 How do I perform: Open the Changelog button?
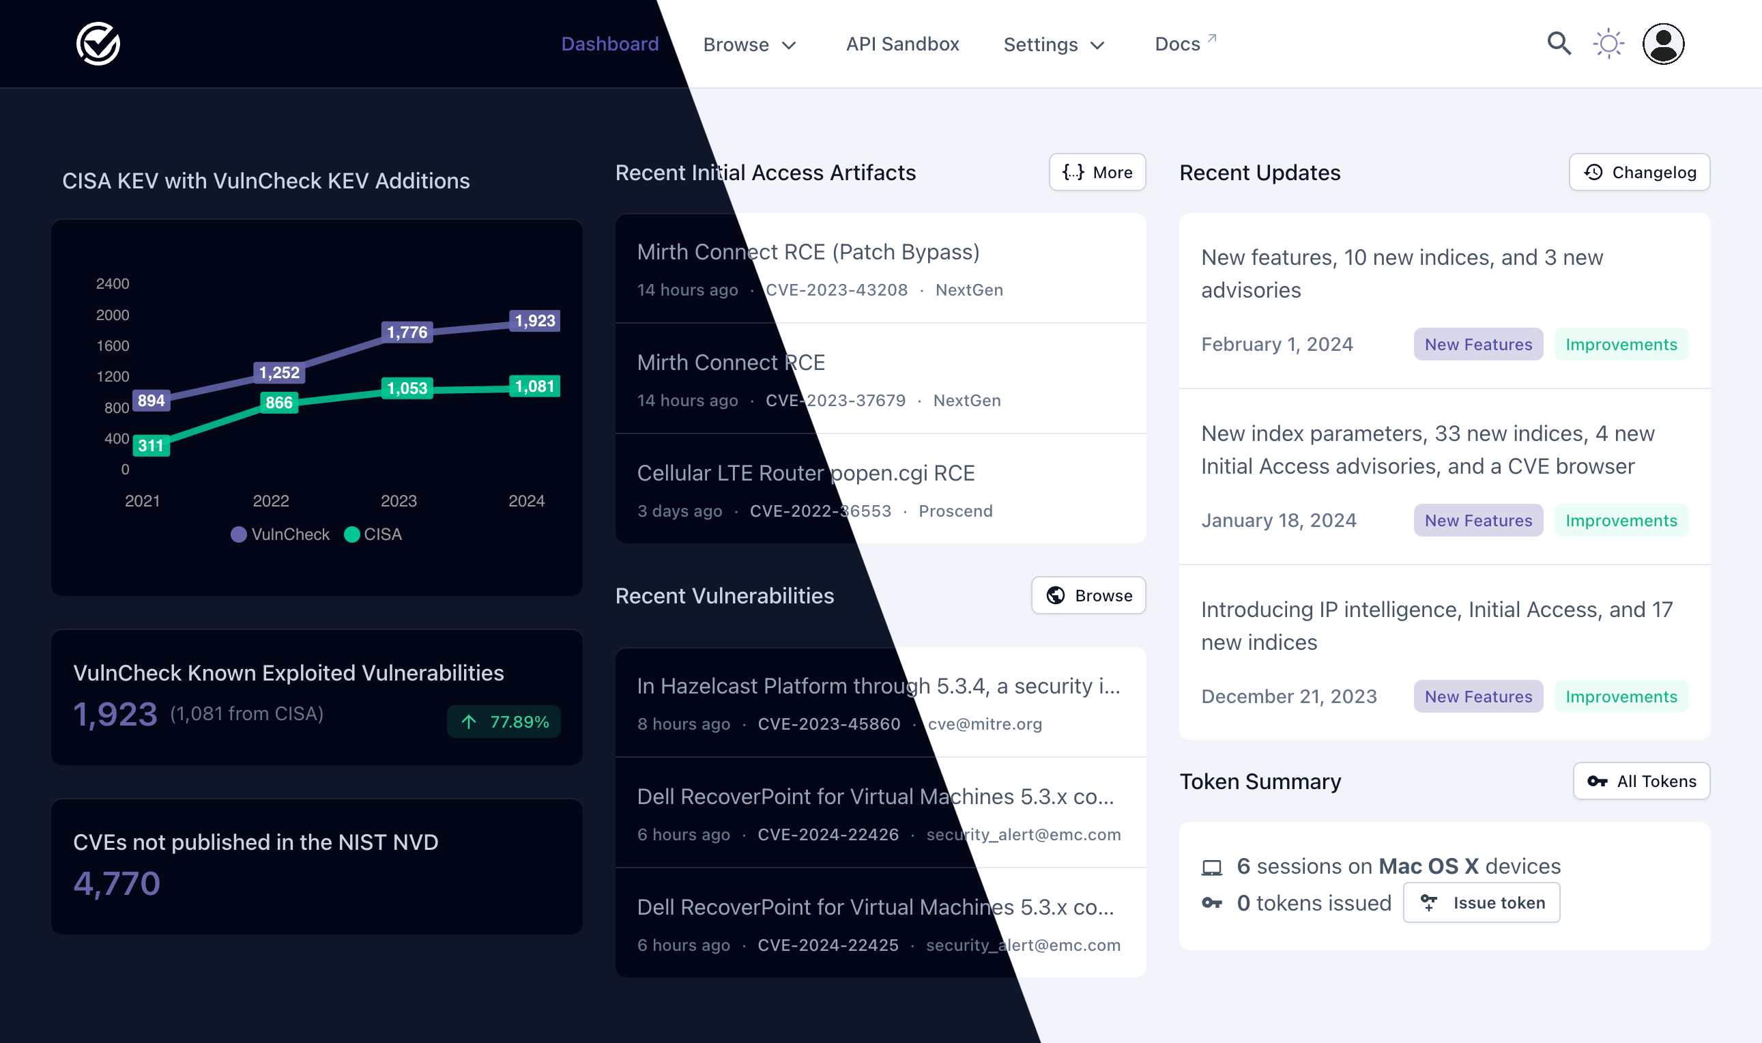coord(1639,172)
